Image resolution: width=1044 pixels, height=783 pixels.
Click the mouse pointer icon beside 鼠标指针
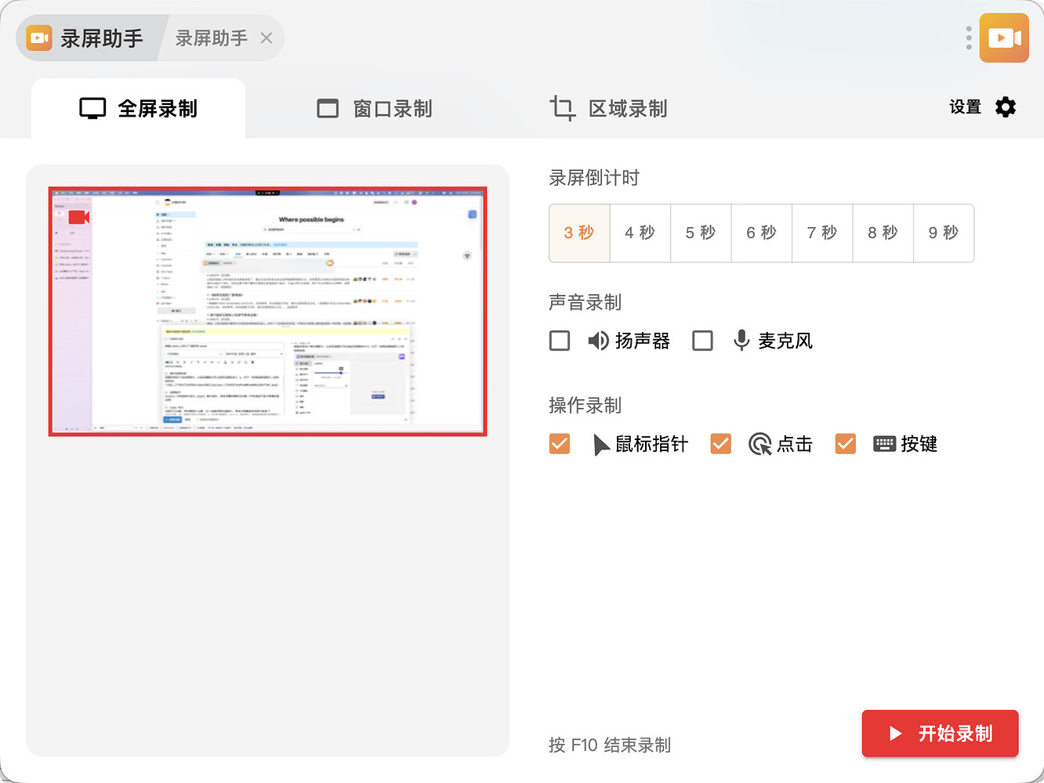(601, 445)
